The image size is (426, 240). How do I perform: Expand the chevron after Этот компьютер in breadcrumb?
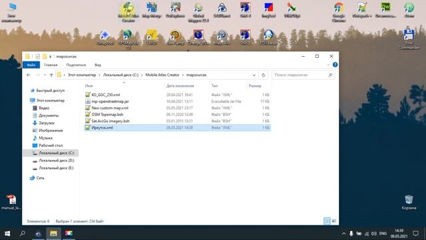[x=99, y=75]
